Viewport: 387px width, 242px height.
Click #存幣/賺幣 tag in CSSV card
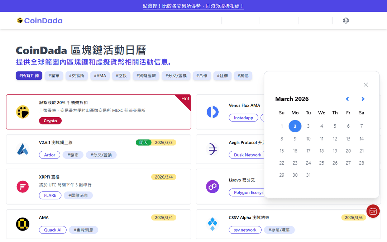pyautogui.click(x=279, y=230)
